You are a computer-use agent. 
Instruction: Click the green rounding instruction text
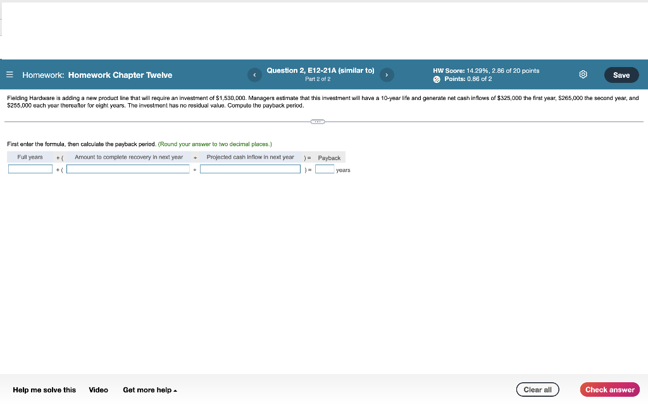click(x=215, y=144)
